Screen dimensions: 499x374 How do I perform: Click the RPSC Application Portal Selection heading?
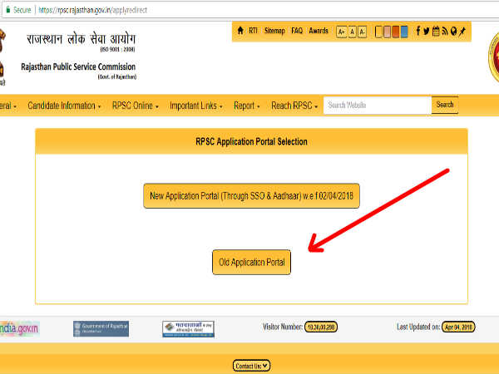(251, 142)
